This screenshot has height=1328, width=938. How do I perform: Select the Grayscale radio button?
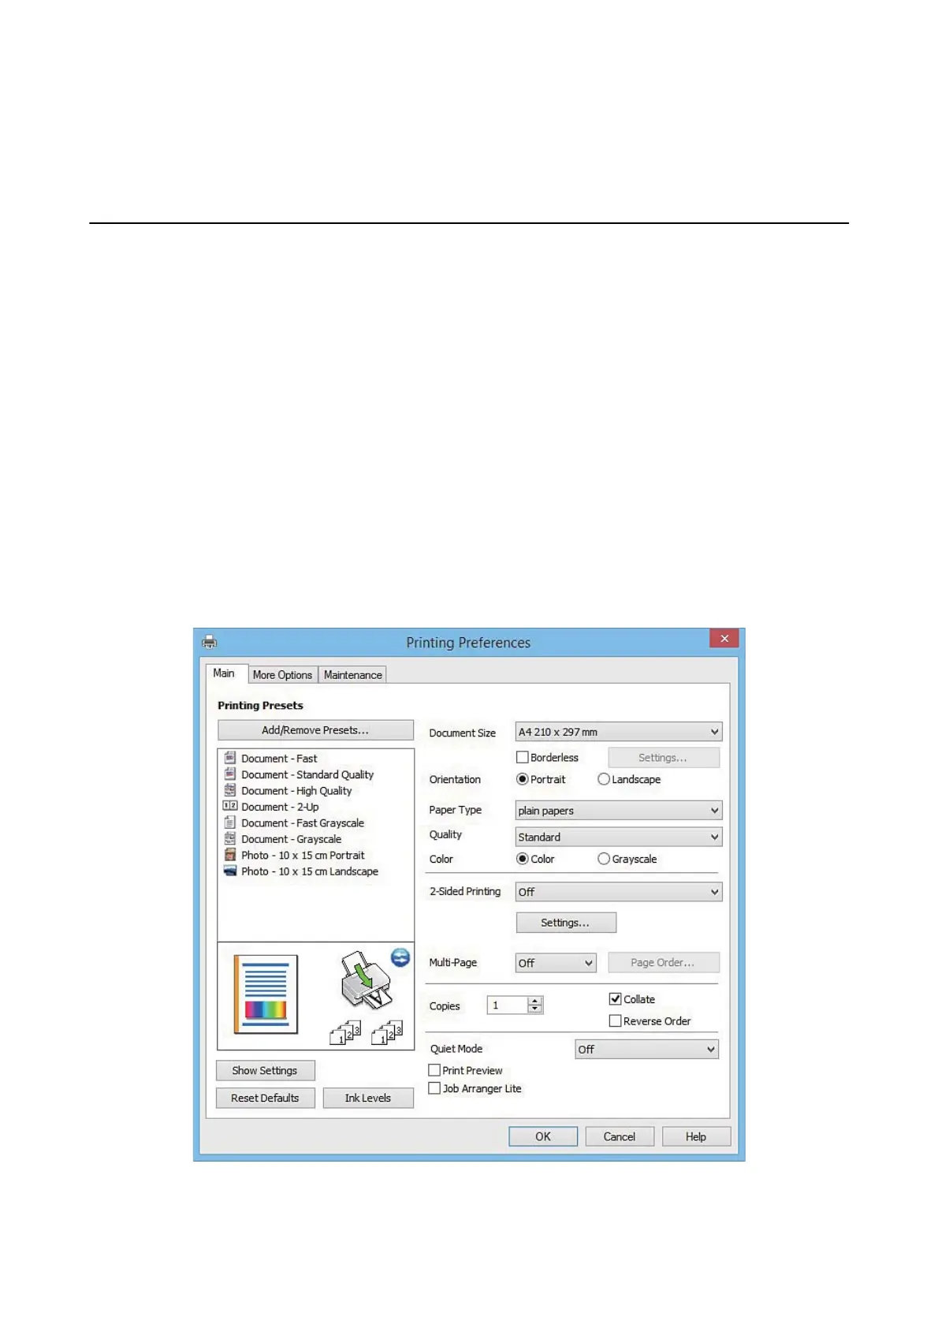[604, 859]
